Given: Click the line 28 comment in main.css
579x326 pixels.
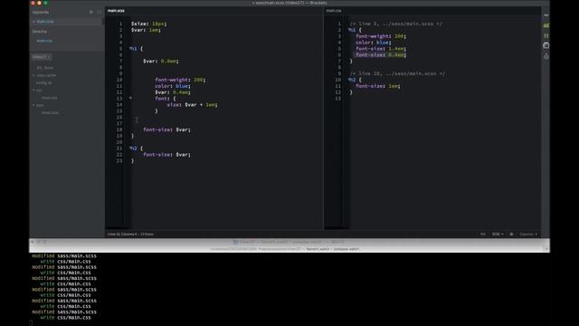Looking at the screenshot, I should 397,73.
